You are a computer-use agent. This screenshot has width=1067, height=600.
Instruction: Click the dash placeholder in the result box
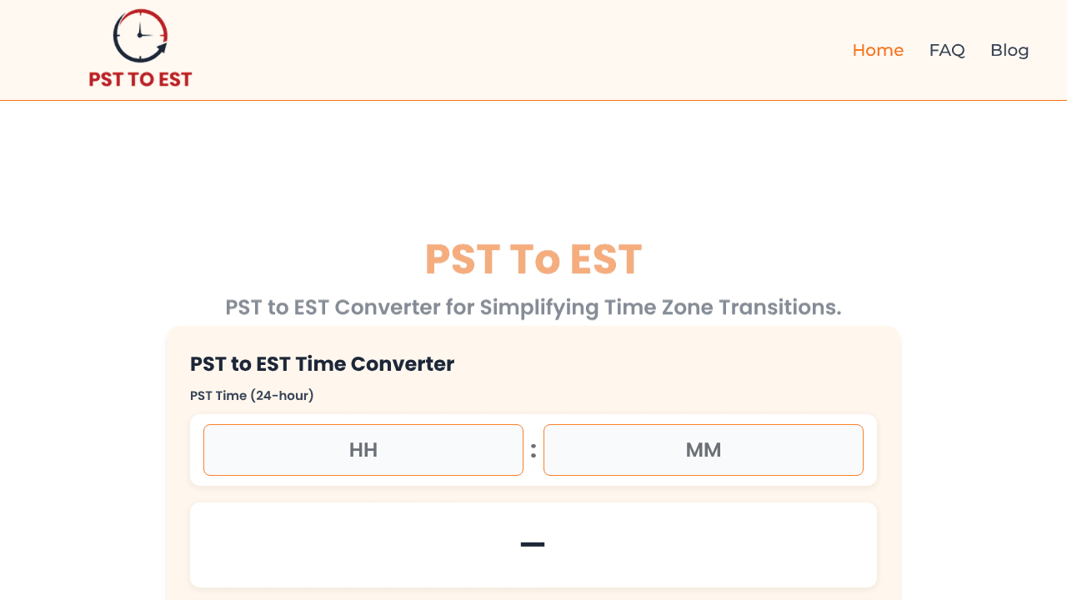point(533,545)
